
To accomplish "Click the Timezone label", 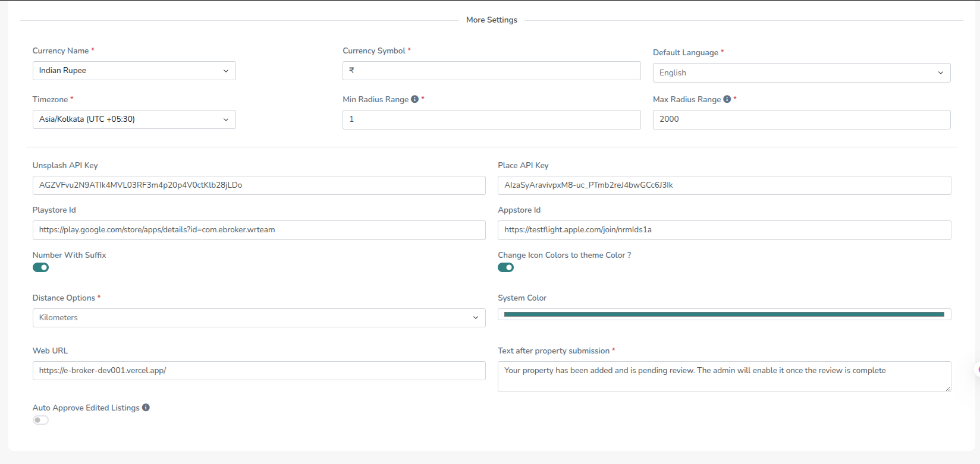I will [x=50, y=99].
